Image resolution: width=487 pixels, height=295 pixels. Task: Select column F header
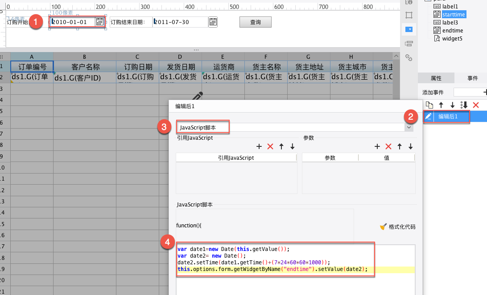pos(266,57)
